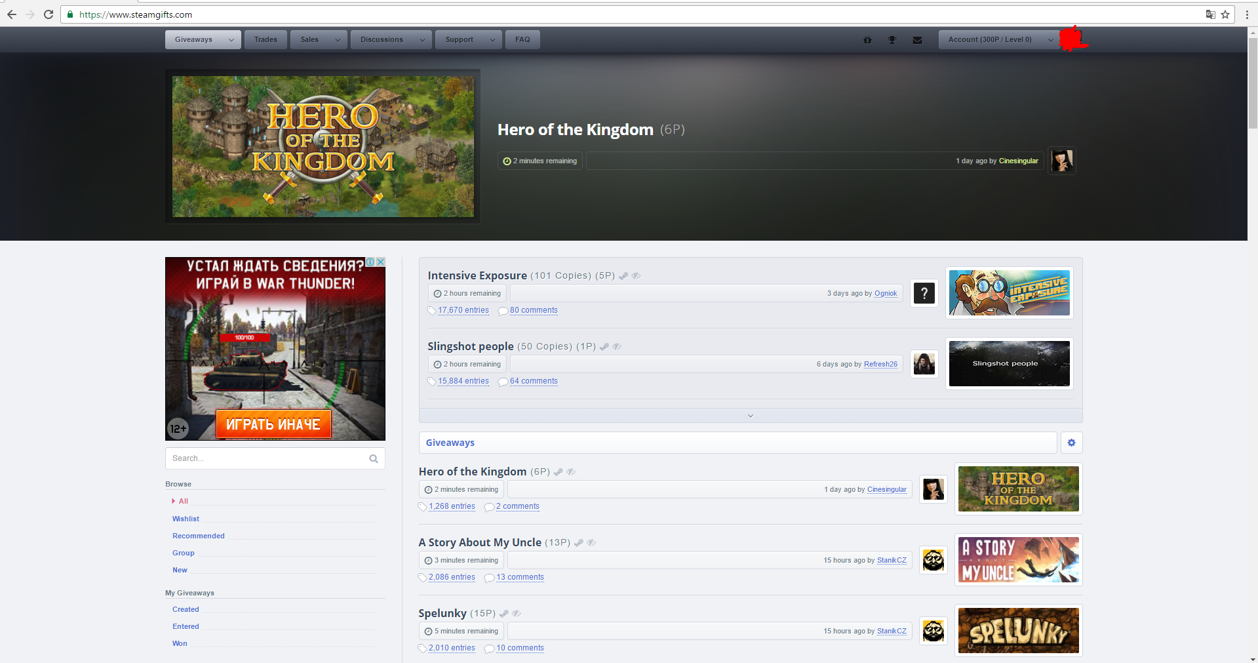Close the War Thunder advertisement

point(380,262)
